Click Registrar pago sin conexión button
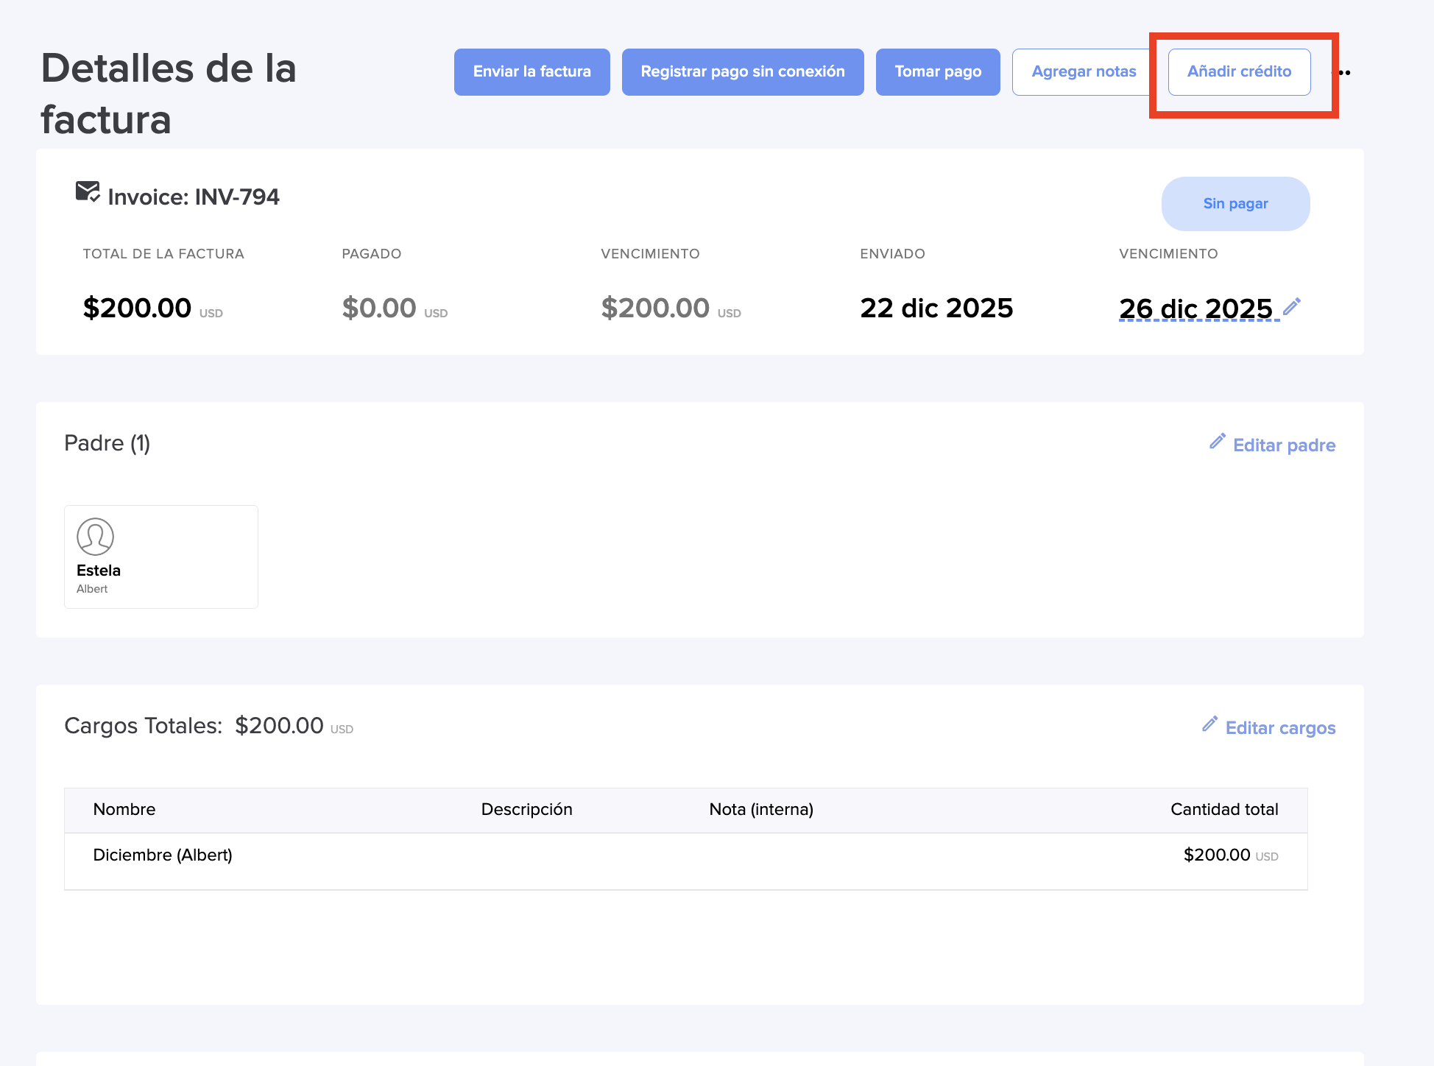The width and height of the screenshot is (1434, 1066). pos(742,72)
